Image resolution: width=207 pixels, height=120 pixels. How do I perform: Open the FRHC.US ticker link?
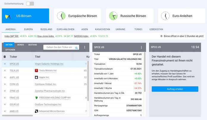14,98
